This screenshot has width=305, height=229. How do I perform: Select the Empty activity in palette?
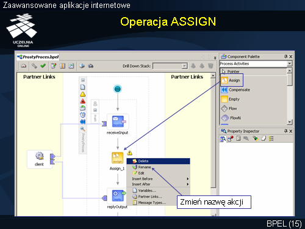(x=230, y=99)
